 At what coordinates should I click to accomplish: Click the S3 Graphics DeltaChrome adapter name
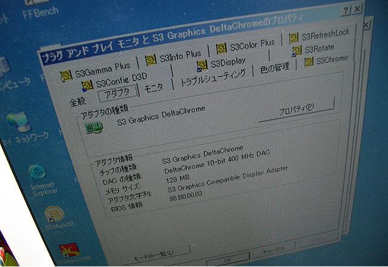161,116
